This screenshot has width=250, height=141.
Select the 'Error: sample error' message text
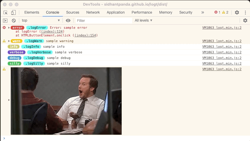point(68,28)
